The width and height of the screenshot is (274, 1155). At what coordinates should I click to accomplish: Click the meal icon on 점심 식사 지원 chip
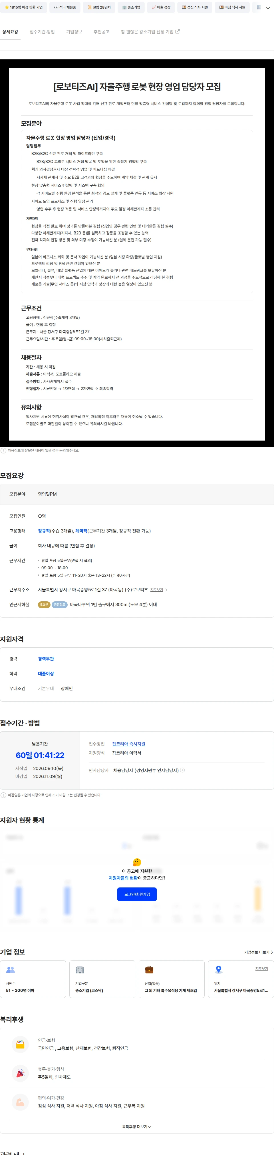coord(184,8)
